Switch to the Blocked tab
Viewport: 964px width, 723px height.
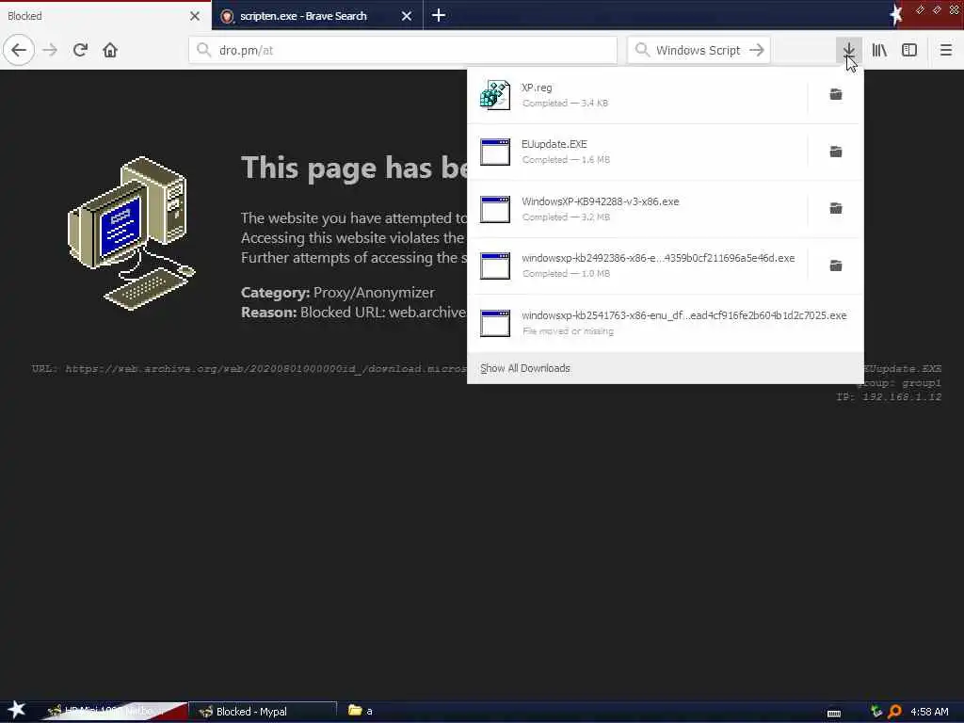tap(92, 16)
